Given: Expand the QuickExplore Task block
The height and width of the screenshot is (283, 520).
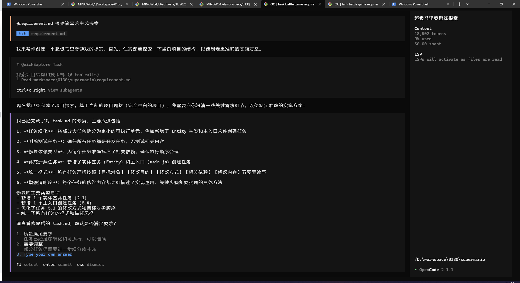Looking at the screenshot, I should 39,65.
